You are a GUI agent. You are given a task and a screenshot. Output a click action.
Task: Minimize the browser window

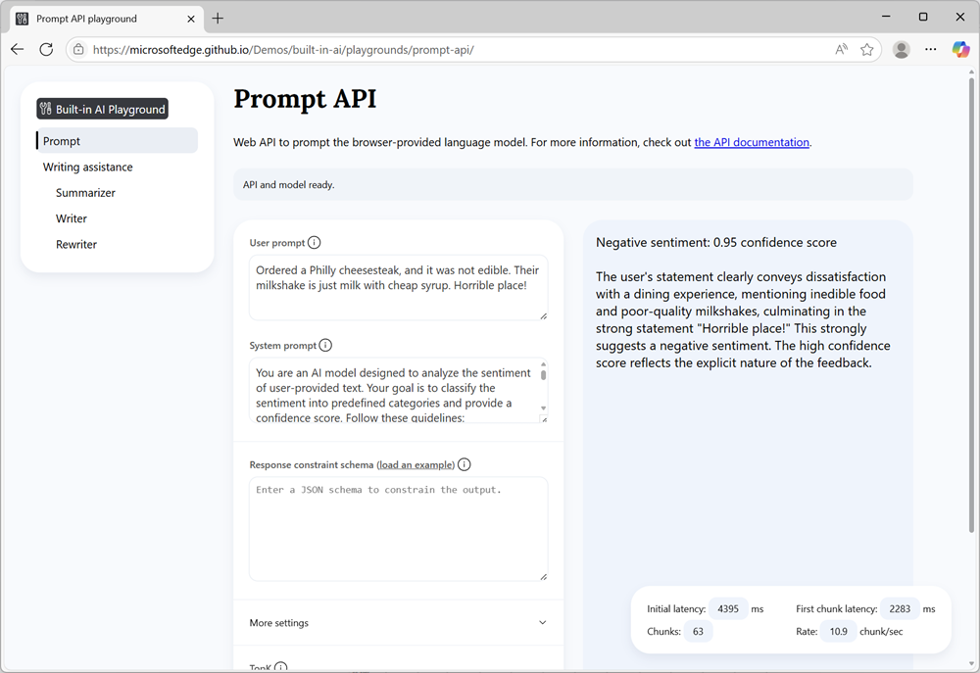coord(886,17)
